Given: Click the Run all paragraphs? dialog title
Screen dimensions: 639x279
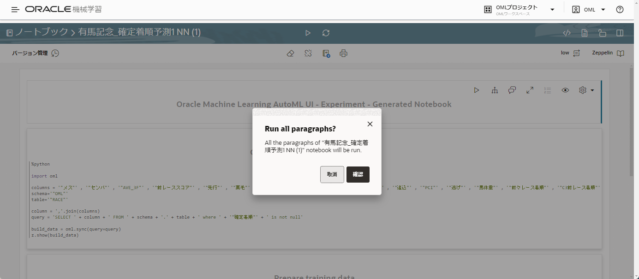Looking at the screenshot, I should point(300,129).
